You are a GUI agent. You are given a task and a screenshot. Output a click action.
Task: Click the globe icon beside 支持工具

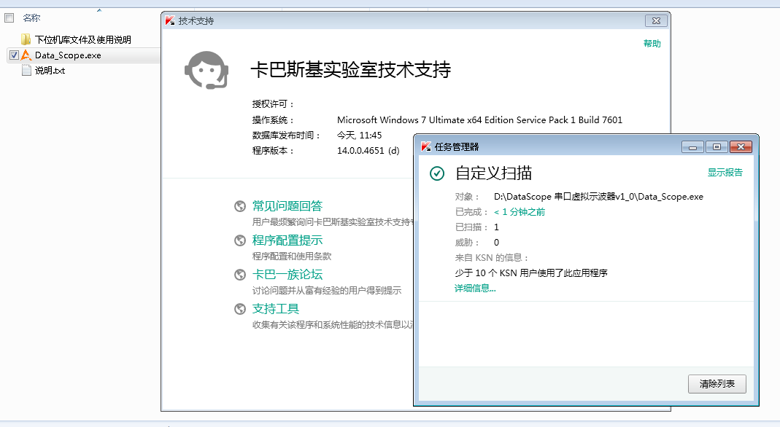(240, 309)
